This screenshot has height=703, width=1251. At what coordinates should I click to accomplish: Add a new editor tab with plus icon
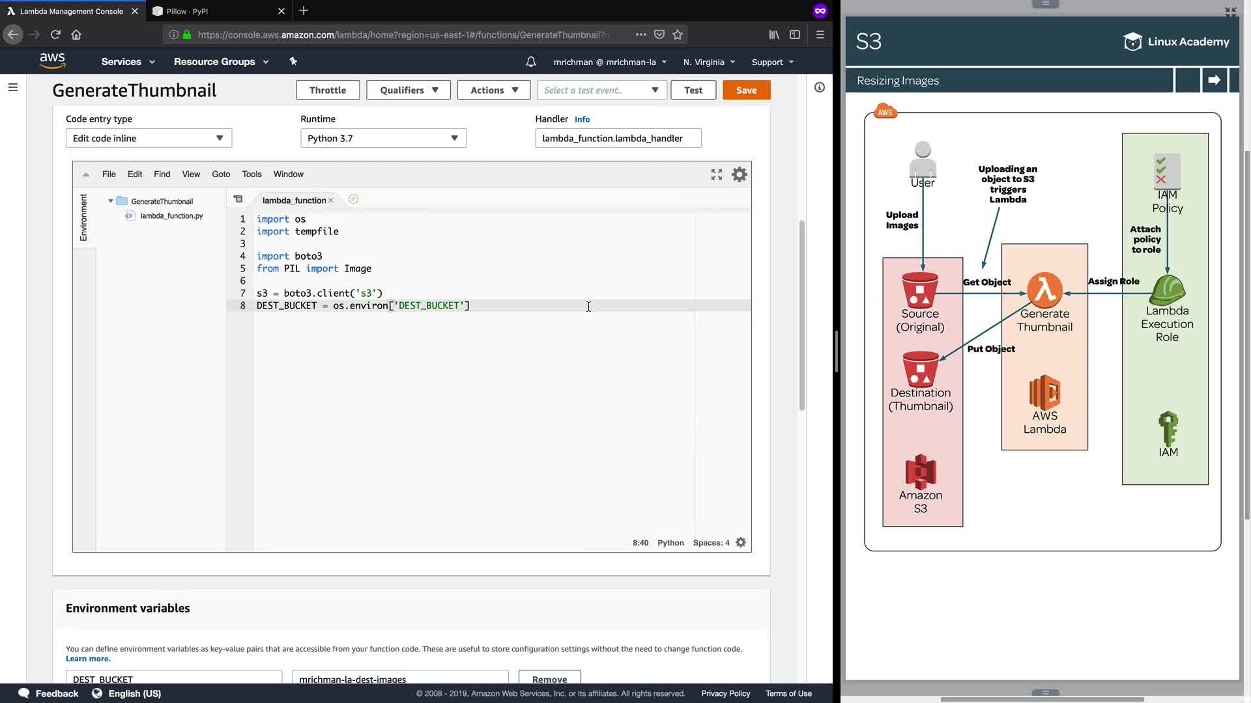pos(353,200)
